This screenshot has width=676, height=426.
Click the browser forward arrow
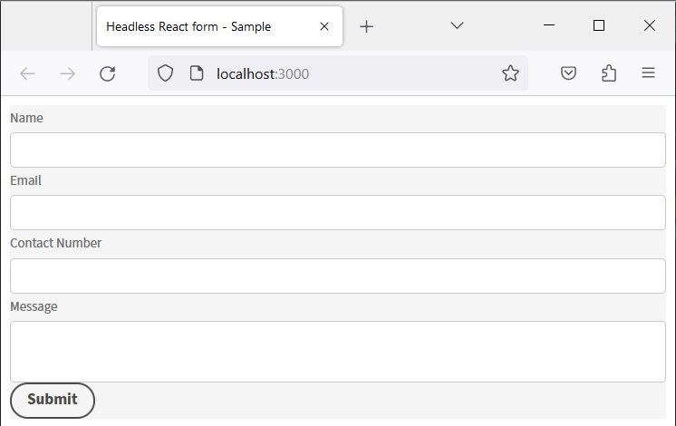67,74
